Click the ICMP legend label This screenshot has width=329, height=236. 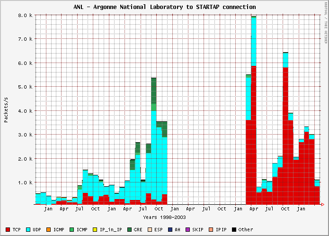point(82,229)
